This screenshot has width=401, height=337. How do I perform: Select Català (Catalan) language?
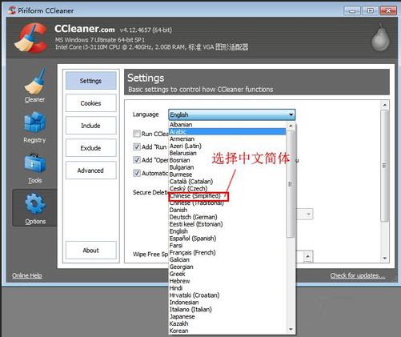click(227, 182)
